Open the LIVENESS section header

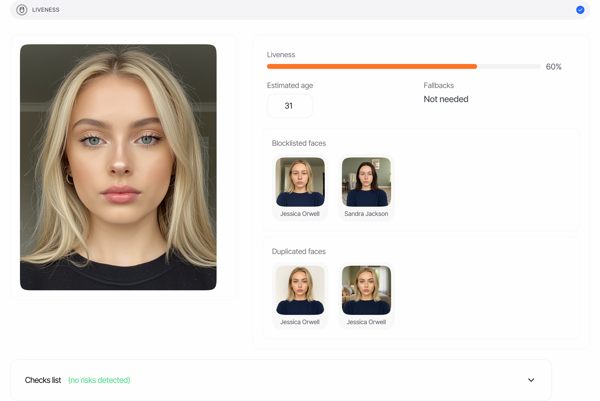tap(46, 10)
